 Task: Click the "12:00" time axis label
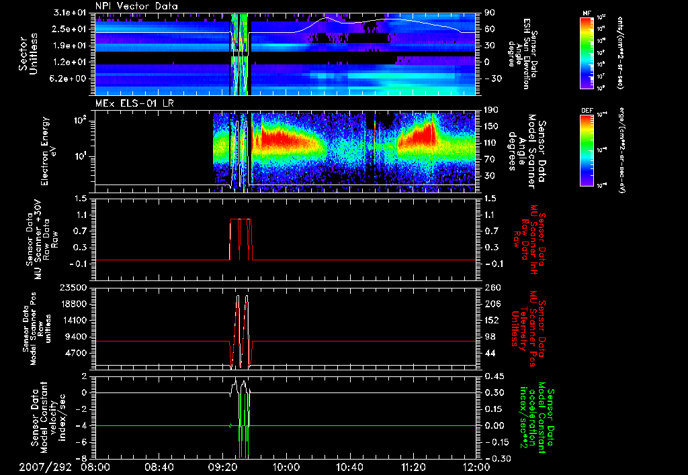[x=476, y=467]
